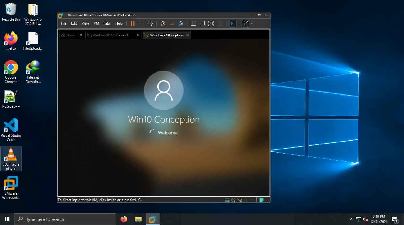Viewport: 404px width, 225px height.
Task: Select the Firefox desktop shortcut
Action: tap(11, 41)
